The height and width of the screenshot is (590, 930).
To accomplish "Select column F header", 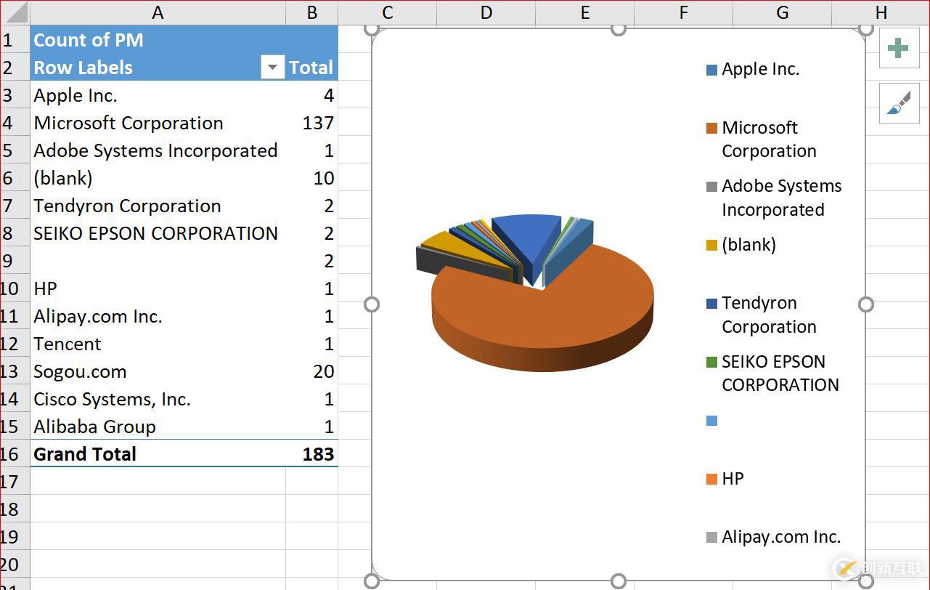I will [683, 12].
